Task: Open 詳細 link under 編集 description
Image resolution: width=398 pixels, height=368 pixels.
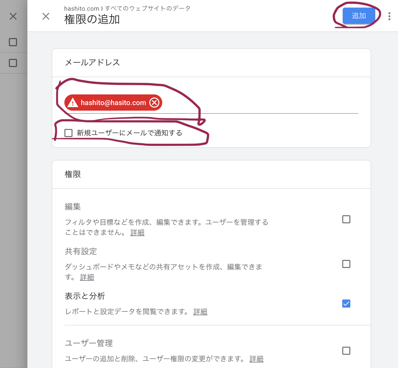Action: 137,232
